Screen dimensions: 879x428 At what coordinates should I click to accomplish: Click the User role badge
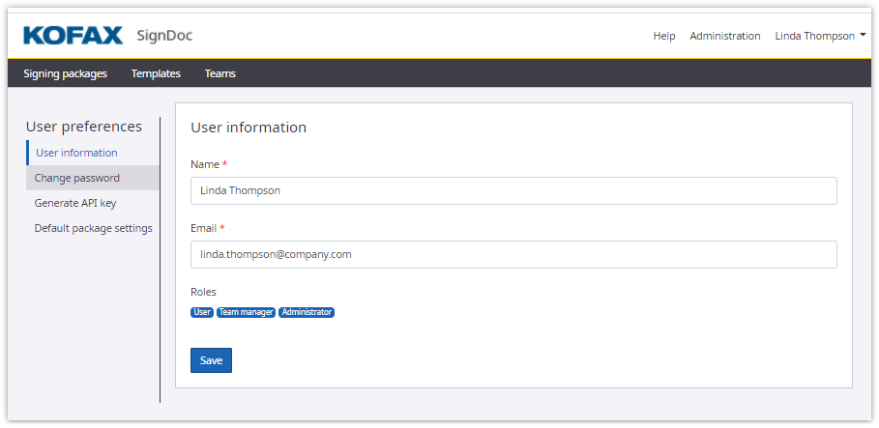pyautogui.click(x=202, y=312)
